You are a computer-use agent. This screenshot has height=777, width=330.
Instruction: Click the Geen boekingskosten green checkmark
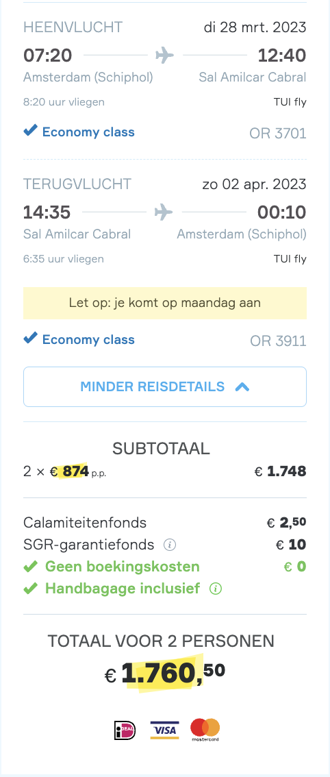[31, 567]
